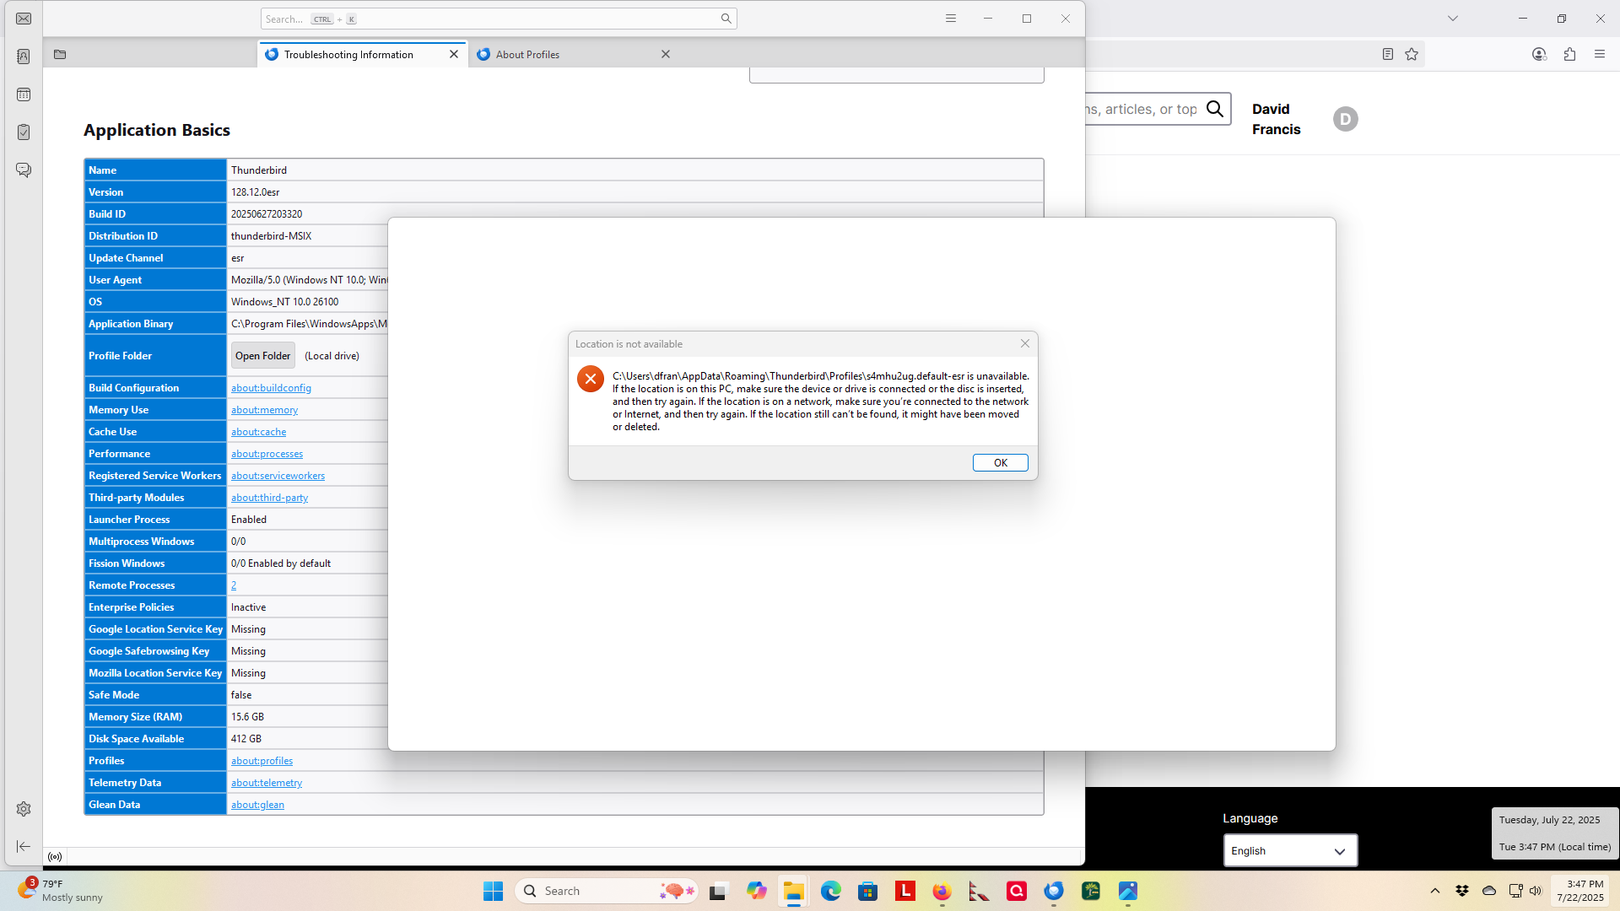Open Tasks in Thunderbird sidebar
Image resolution: width=1620 pixels, height=911 pixels.
point(24,132)
